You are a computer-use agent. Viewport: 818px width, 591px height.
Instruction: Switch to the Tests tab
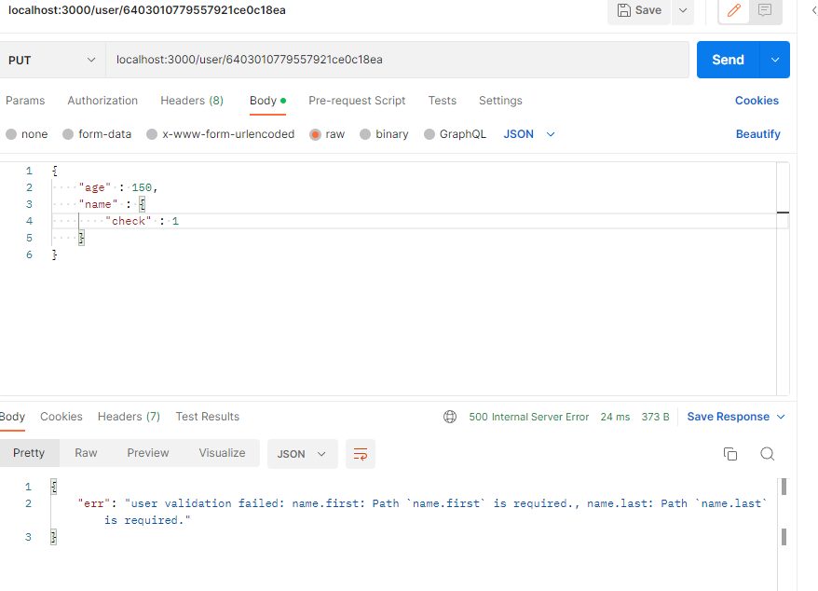point(443,101)
